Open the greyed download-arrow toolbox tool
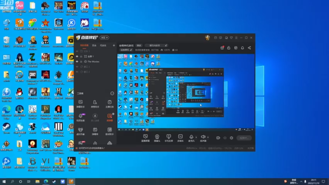The height and width of the screenshot is (185, 329). coord(95,118)
